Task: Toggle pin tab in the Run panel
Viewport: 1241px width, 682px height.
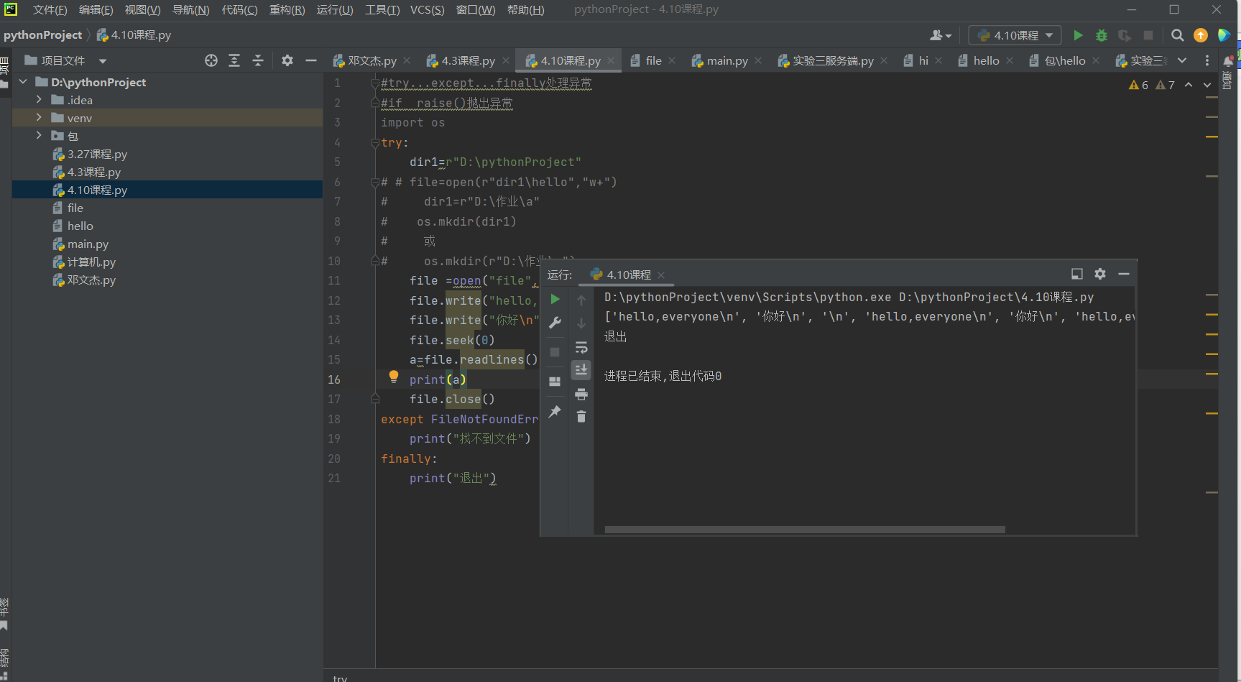Action: pos(555,412)
